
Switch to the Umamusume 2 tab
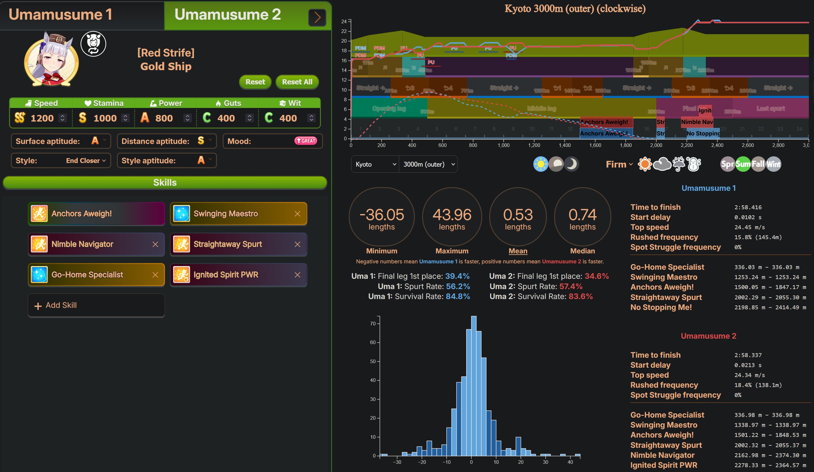pos(228,15)
